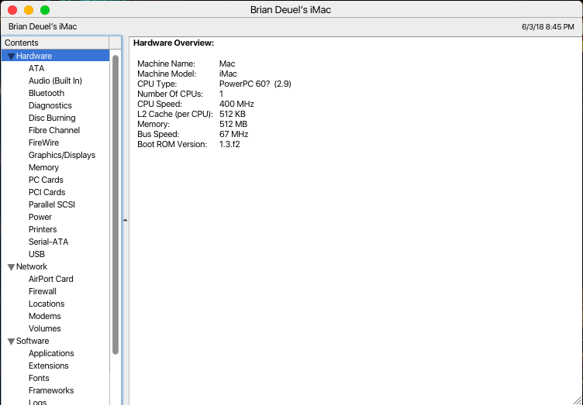Select Fonts under Software

tap(39, 378)
